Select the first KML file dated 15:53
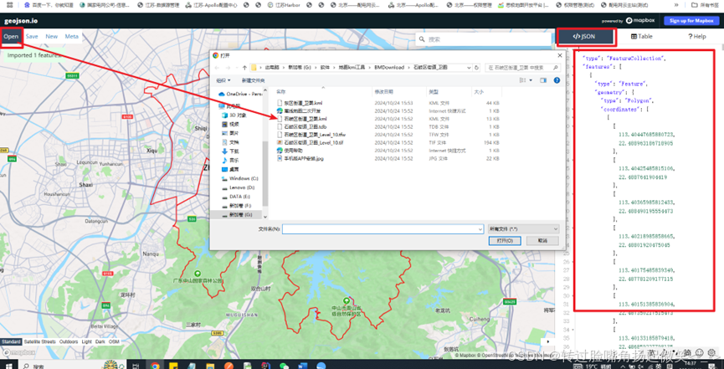 point(302,103)
